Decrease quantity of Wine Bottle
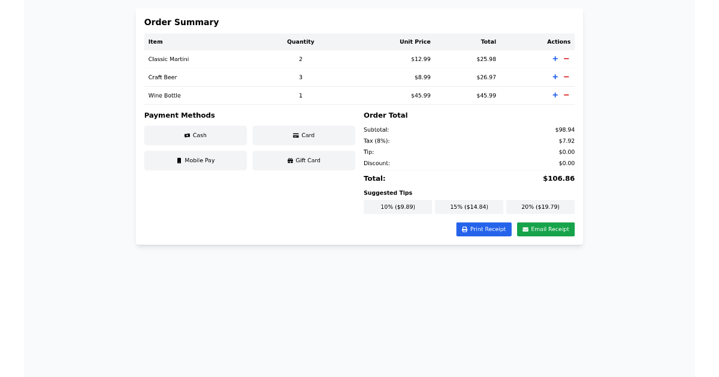719x377 pixels. click(565, 95)
